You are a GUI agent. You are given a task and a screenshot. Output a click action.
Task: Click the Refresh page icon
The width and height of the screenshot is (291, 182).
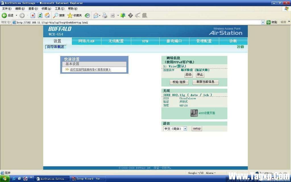[x=40, y=15]
